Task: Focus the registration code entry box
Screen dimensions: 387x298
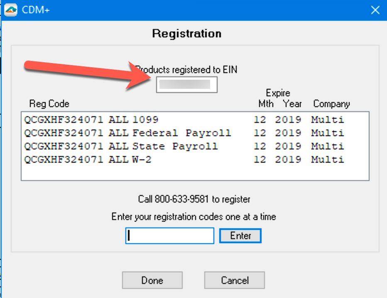Action: click(169, 236)
